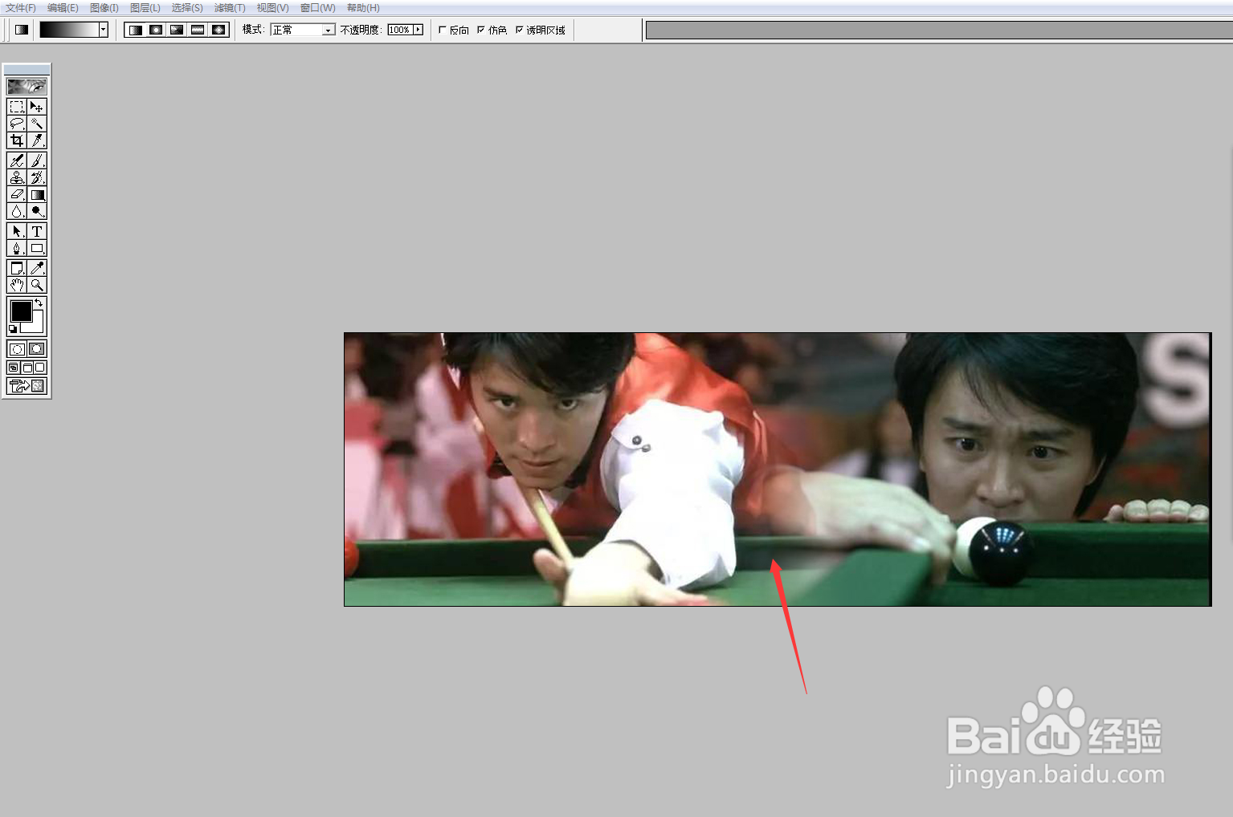Switch to Full screen with menu bar
Image resolution: width=1233 pixels, height=817 pixels.
[x=27, y=368]
